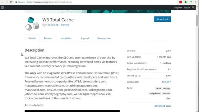
Task: Open author link Frederick Townes
Action: point(58,25)
